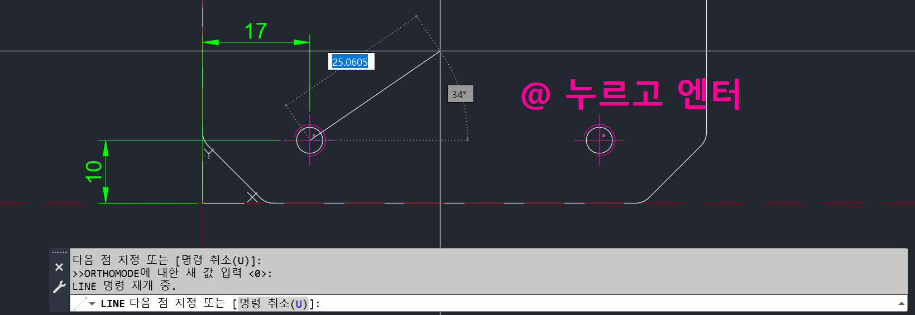Select the 10 vertical dimension text

click(x=93, y=171)
